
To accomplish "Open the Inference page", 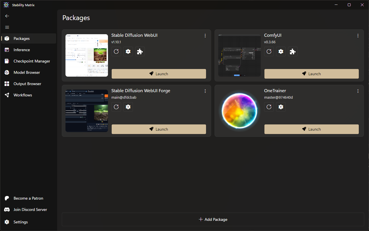I will click(x=29, y=50).
